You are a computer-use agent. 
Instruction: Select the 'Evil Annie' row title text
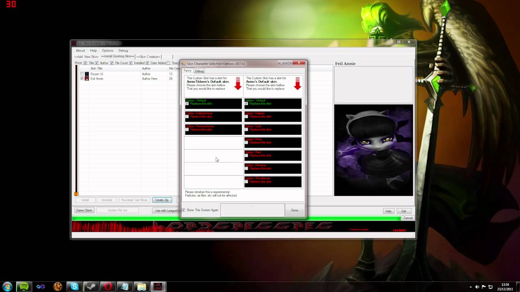point(97,79)
